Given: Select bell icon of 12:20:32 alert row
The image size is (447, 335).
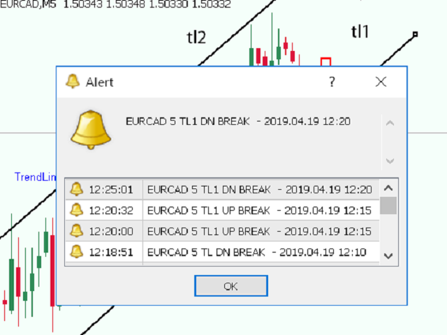Looking at the screenshot, I should (76, 210).
